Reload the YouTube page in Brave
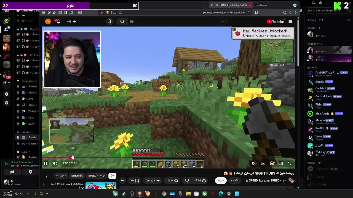Screen dimensions: 353x198 pyautogui.click(x=285, y=12)
